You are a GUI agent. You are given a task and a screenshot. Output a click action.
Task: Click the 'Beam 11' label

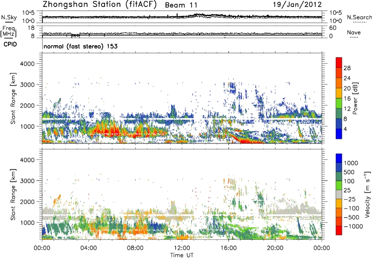click(x=181, y=5)
